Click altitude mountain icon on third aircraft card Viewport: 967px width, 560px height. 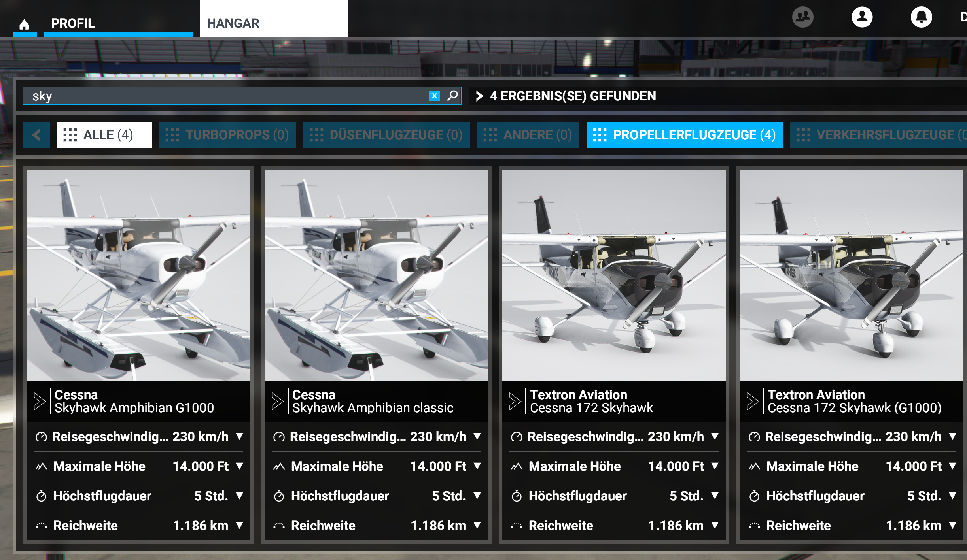[517, 466]
